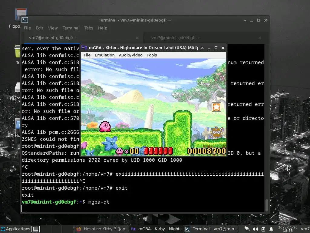Minimize the Terminal window

[252, 20]
